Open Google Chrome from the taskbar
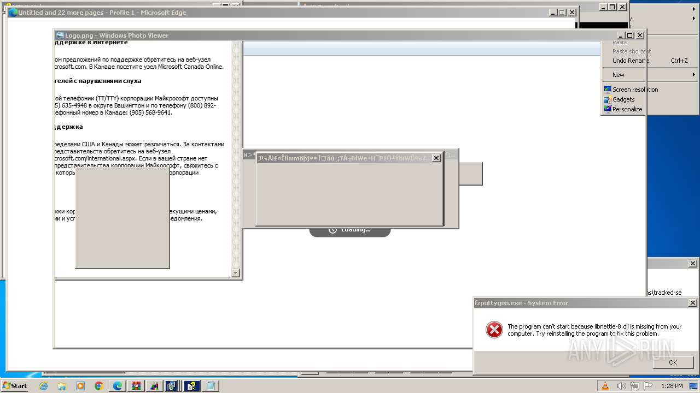The height and width of the screenshot is (393, 700). 98,386
